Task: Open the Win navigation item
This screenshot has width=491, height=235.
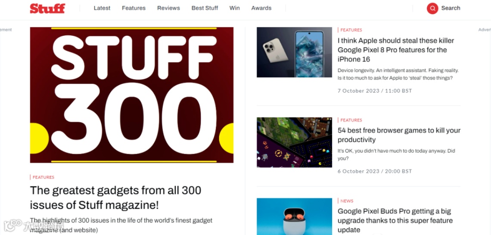Action: click(x=235, y=8)
